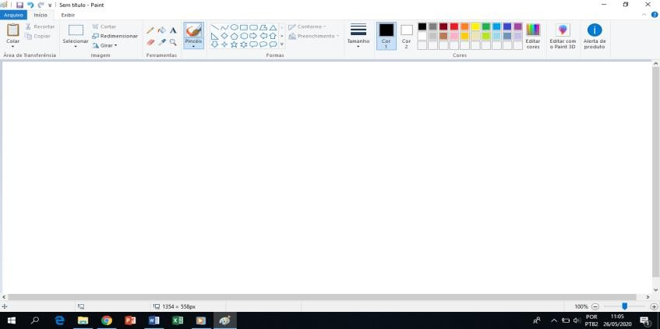Image resolution: width=660 pixels, height=329 pixels.
Task: Click horizontal scrollbar right arrow
Action: tap(648, 297)
